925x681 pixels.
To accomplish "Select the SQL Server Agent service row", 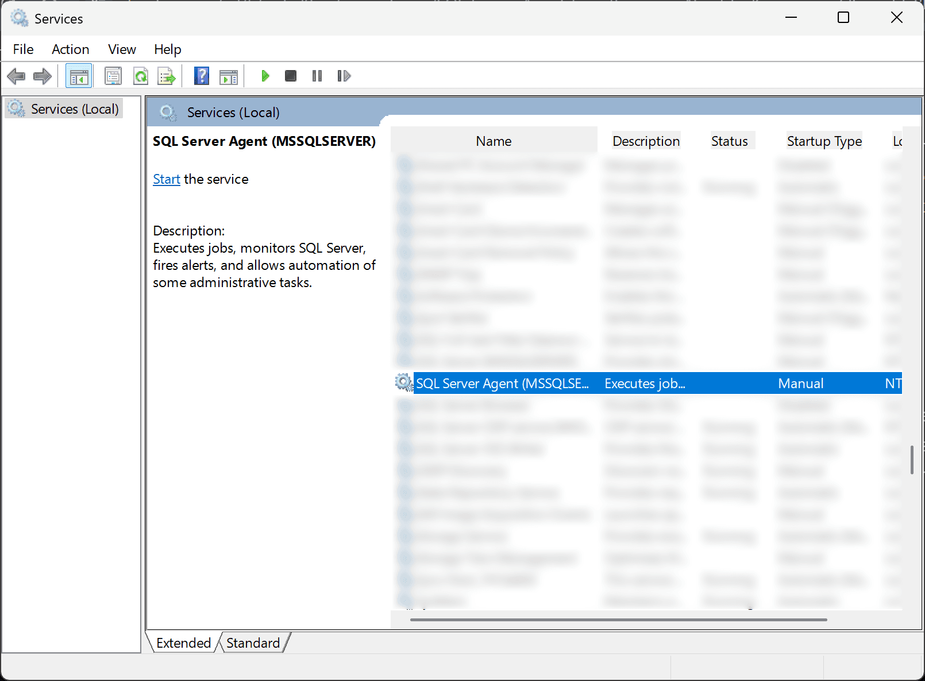I will [503, 383].
